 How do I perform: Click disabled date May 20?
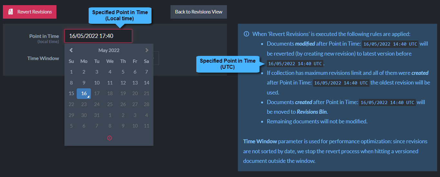135,93
